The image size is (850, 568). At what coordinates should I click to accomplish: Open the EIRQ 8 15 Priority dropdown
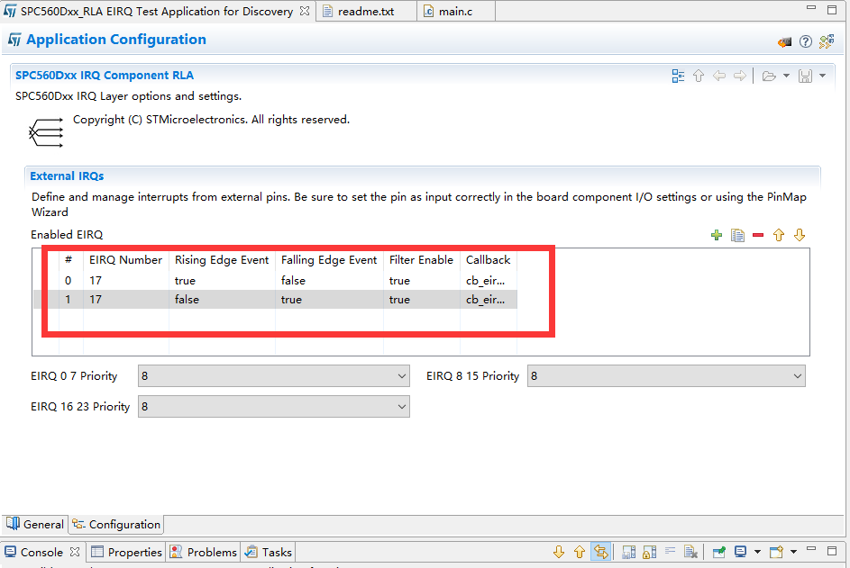666,375
